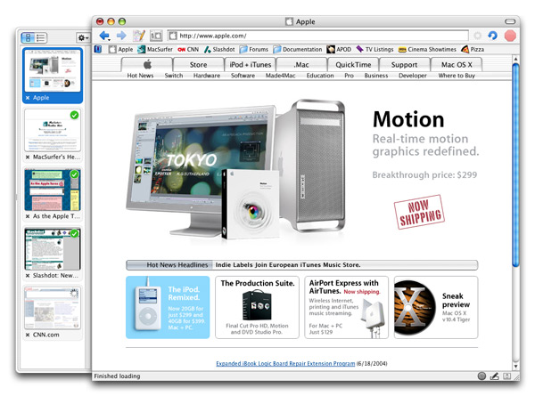Viewport: 535px width, 396px height.
Task: Click the Indie Labels headline ticker
Action: click(288, 265)
